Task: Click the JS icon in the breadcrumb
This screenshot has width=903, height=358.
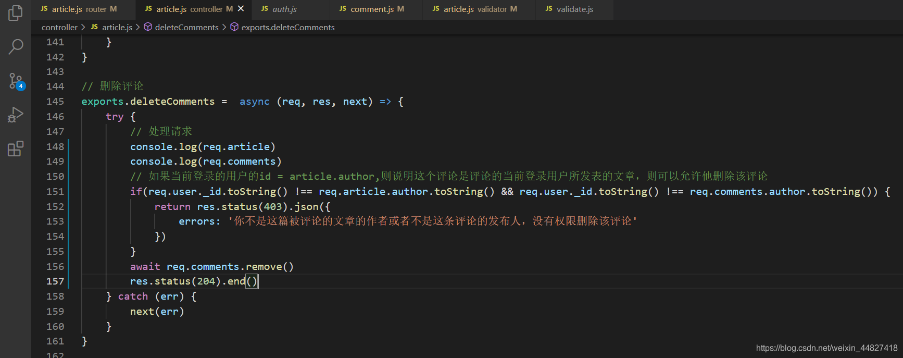Action: click(x=94, y=27)
